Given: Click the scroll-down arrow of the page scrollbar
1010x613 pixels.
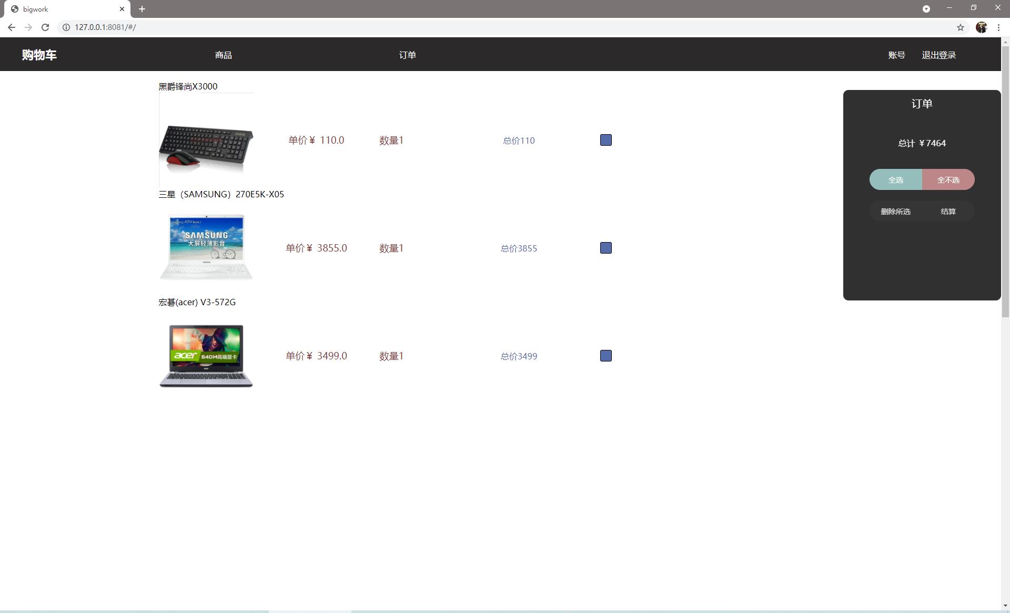Looking at the screenshot, I should pyautogui.click(x=1005, y=606).
